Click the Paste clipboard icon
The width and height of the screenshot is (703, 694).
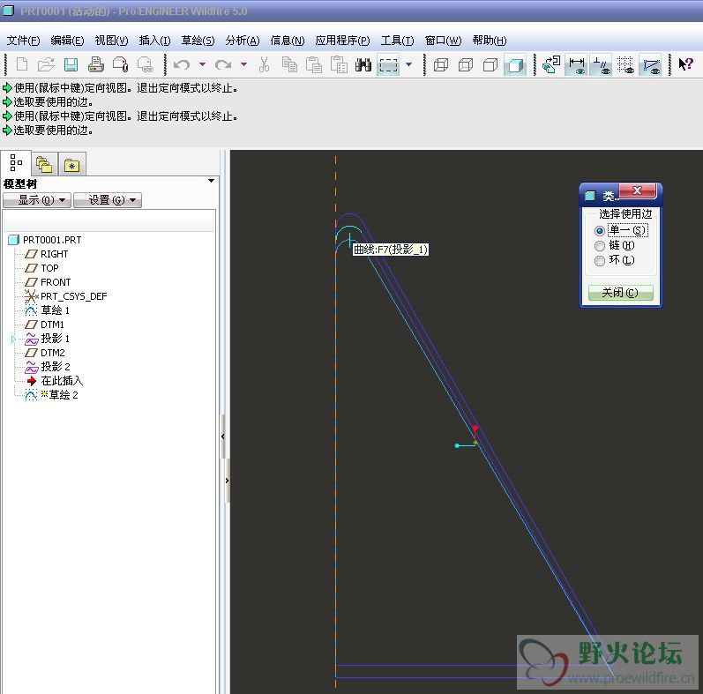tap(314, 64)
